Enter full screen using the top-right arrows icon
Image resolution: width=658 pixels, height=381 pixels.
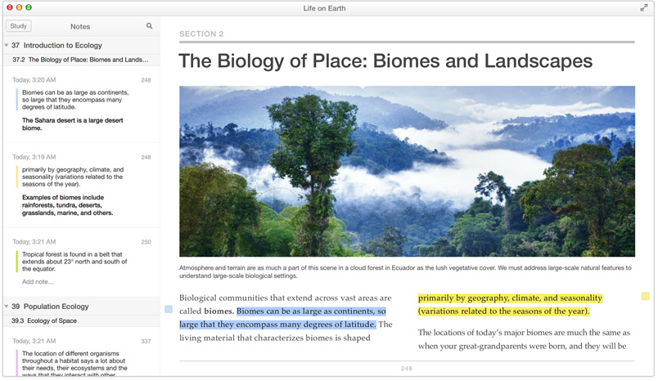(x=644, y=8)
